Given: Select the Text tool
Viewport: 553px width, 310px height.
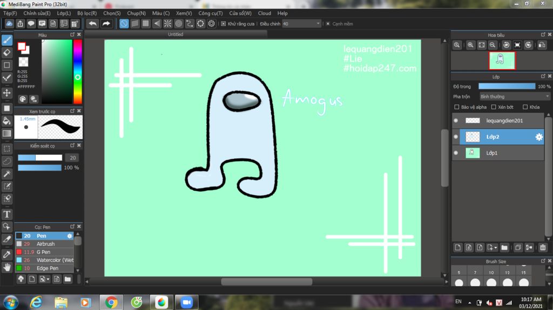Looking at the screenshot, I should [x=7, y=214].
